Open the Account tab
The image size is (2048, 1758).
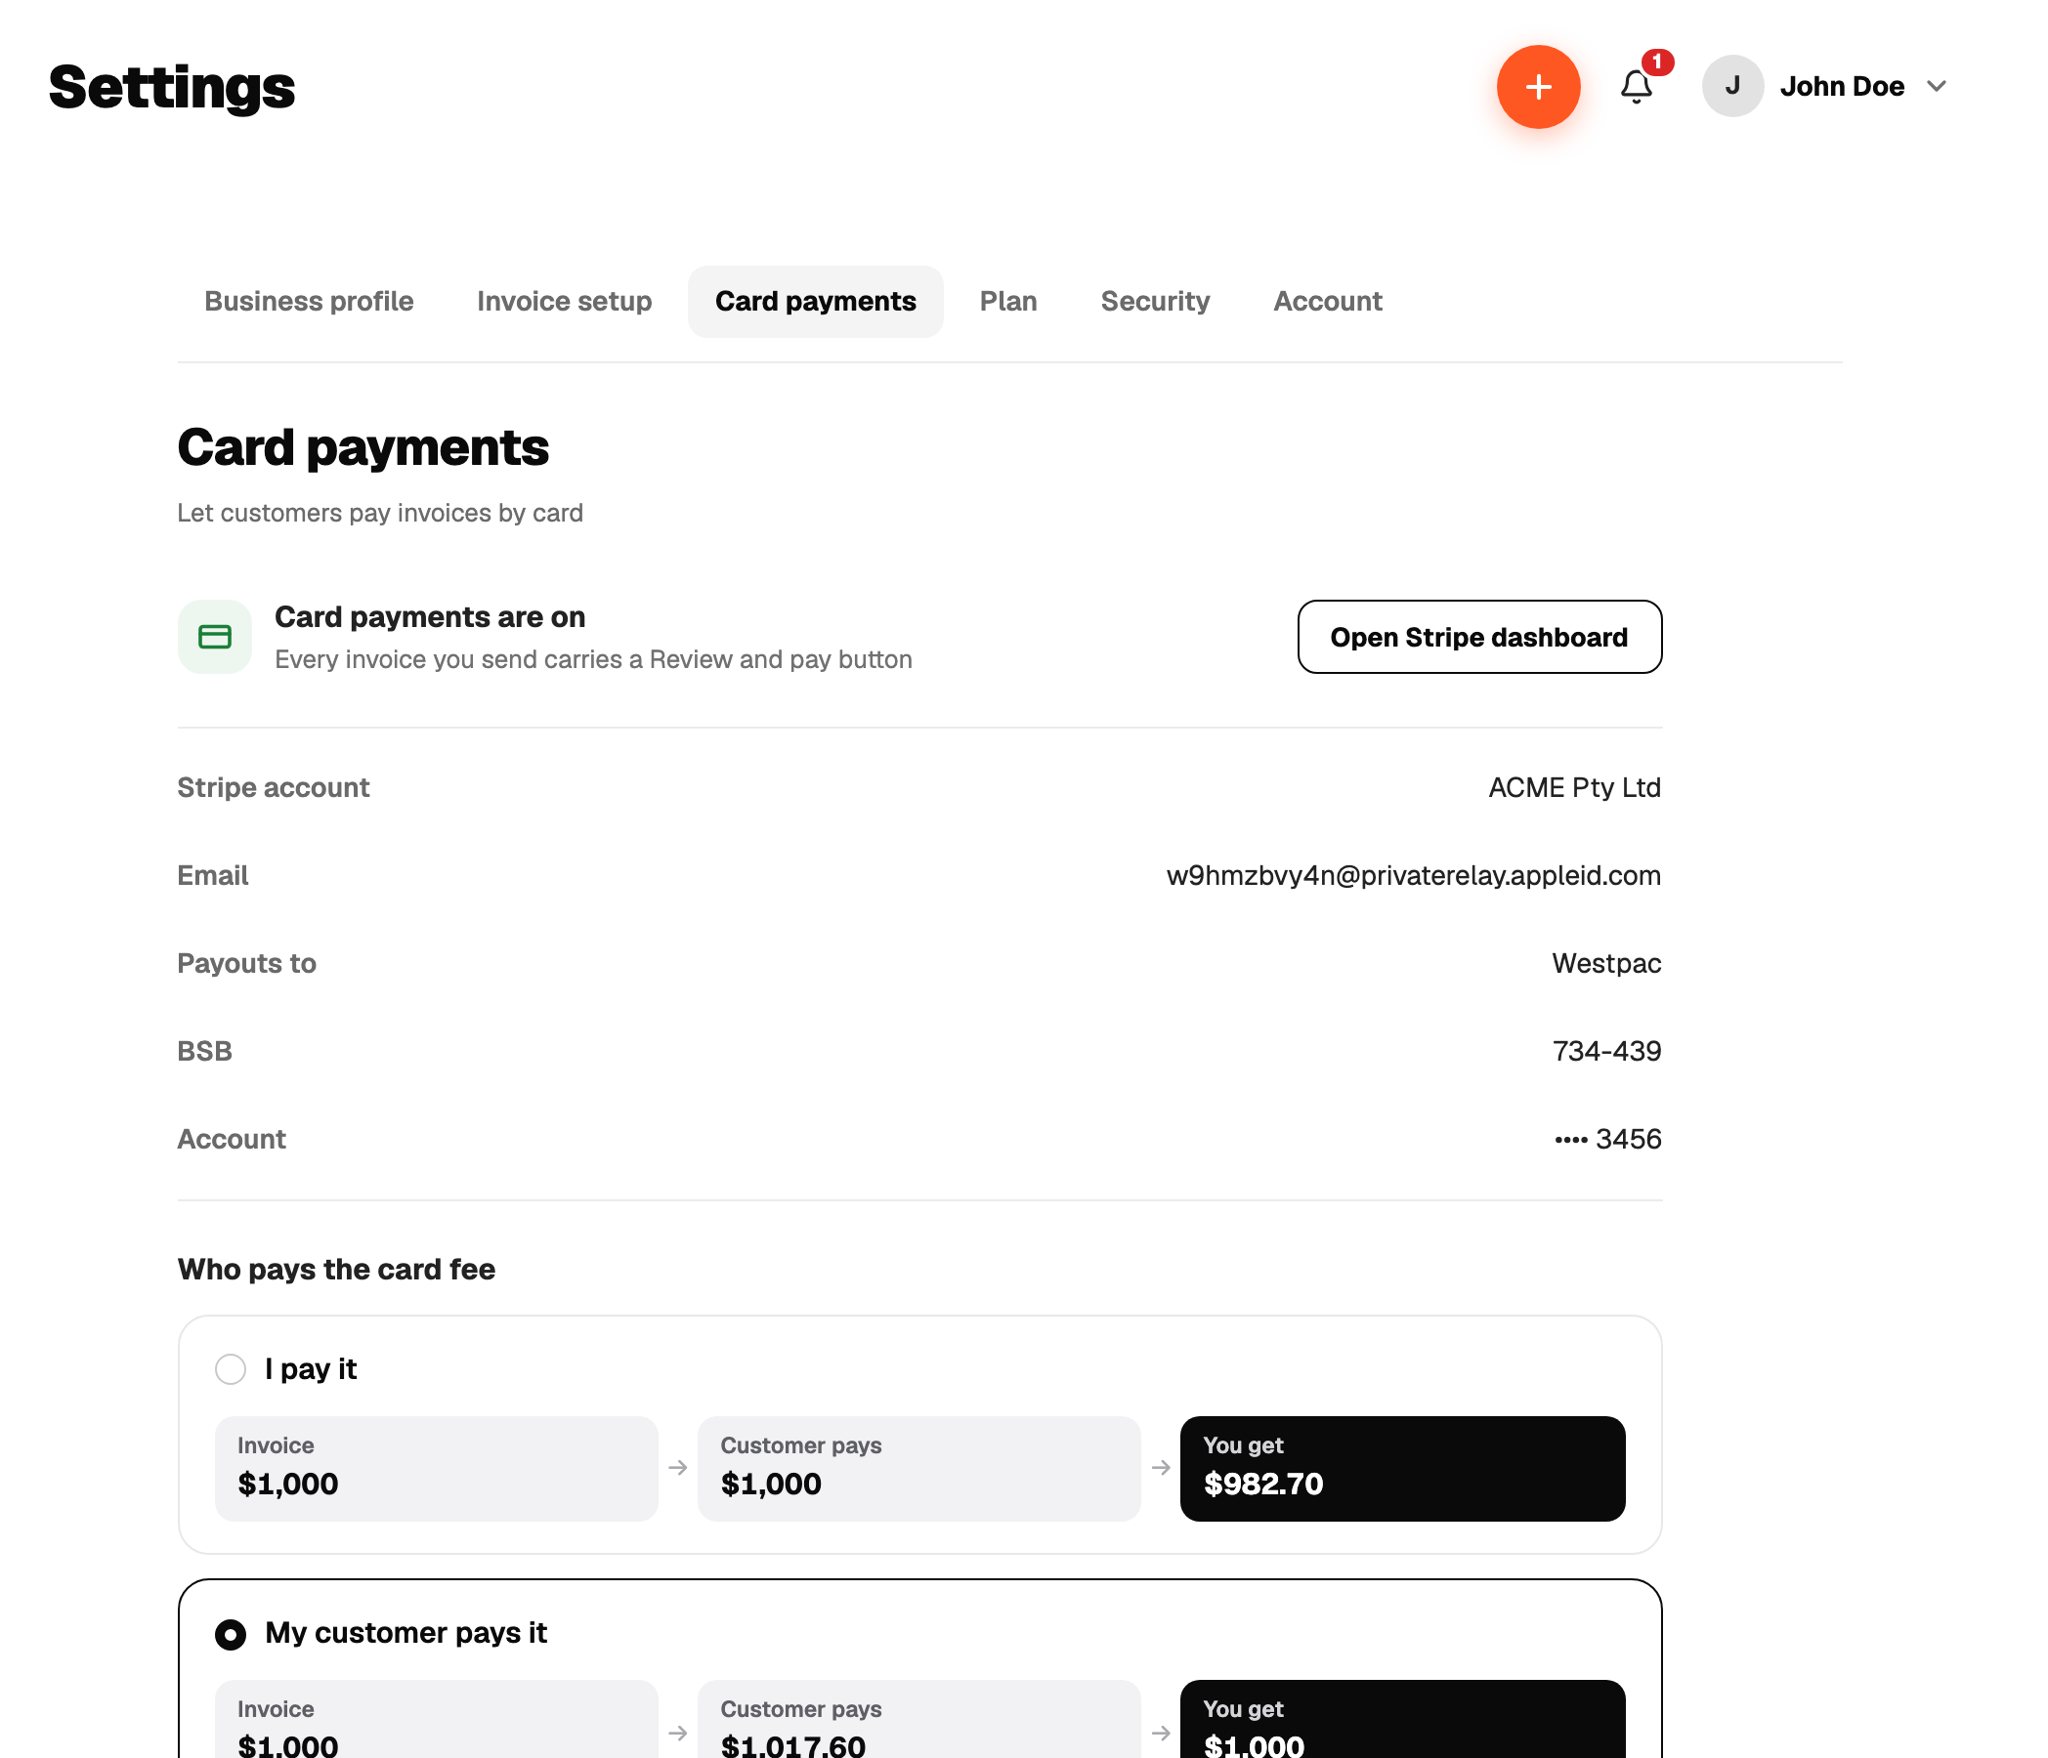click(1328, 302)
